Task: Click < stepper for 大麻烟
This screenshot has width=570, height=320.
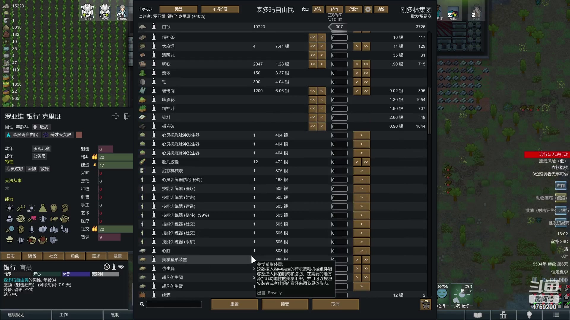Action: click(x=322, y=46)
